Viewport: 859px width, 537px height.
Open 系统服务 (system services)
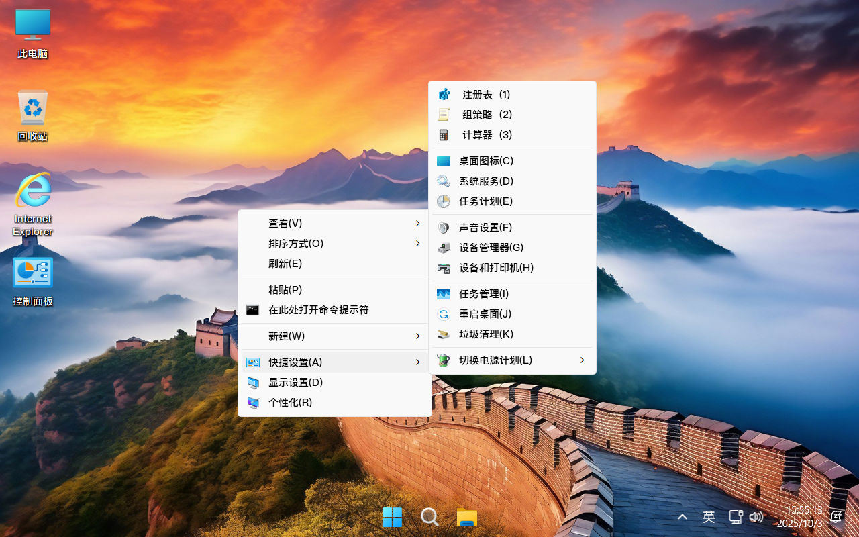[x=485, y=181]
